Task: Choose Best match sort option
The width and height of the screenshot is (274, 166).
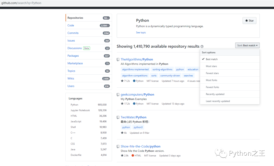Action: (x=230, y=59)
